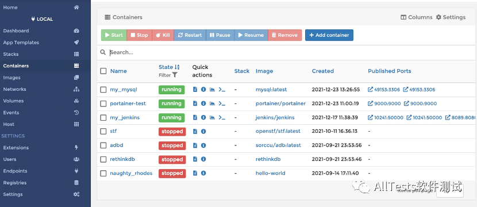Toggle the select-all containers checkbox

point(103,71)
